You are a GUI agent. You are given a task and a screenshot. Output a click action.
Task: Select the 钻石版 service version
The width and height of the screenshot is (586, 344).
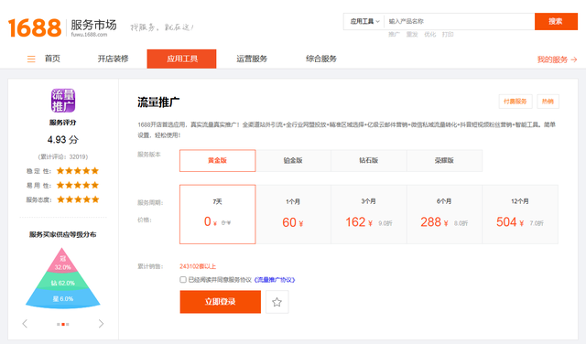(368, 161)
